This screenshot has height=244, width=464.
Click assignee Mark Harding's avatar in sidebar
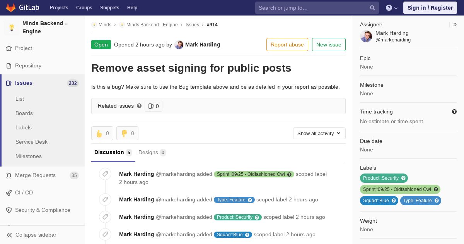366,36
